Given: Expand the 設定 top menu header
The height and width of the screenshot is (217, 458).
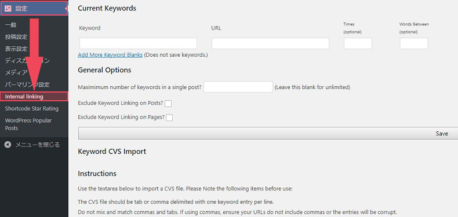Looking at the screenshot, I should click(x=34, y=8).
